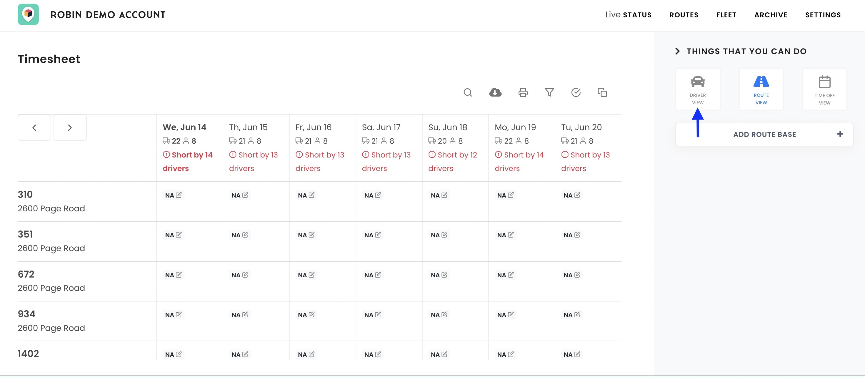Open the filter icon
The image size is (865, 378).
point(549,92)
